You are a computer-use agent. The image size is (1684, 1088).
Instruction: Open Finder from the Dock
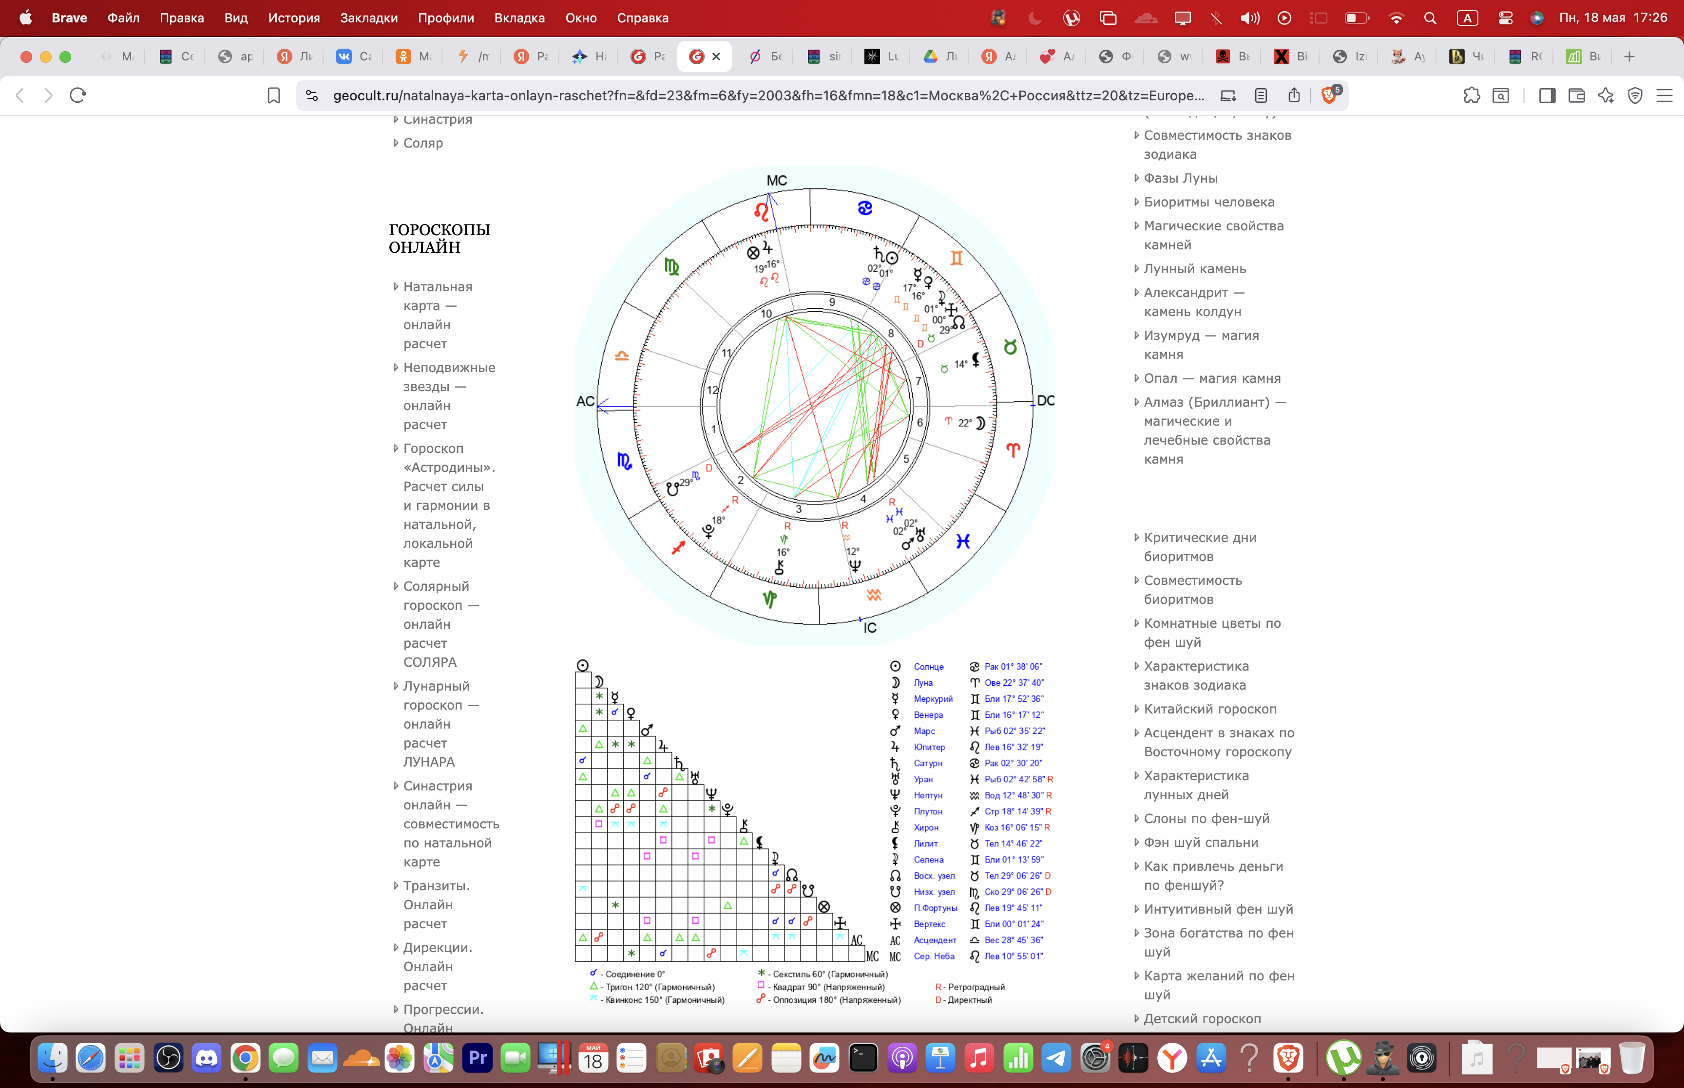(52, 1058)
